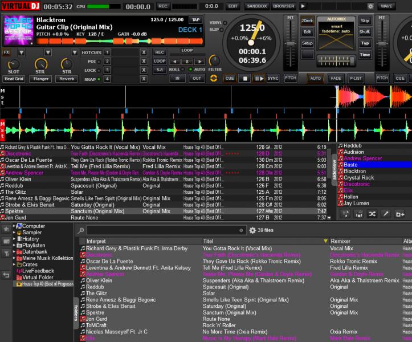Click the Shuff. button in automix
Screen dimensions: 412x342
point(365,32)
